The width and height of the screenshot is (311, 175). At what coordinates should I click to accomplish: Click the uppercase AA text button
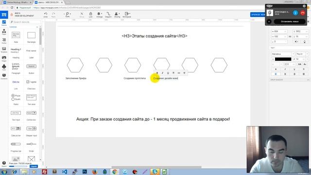pyautogui.click(x=300, y=64)
